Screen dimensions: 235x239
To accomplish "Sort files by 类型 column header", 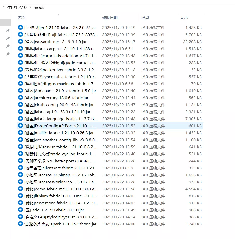I will [x=145, y=18].
